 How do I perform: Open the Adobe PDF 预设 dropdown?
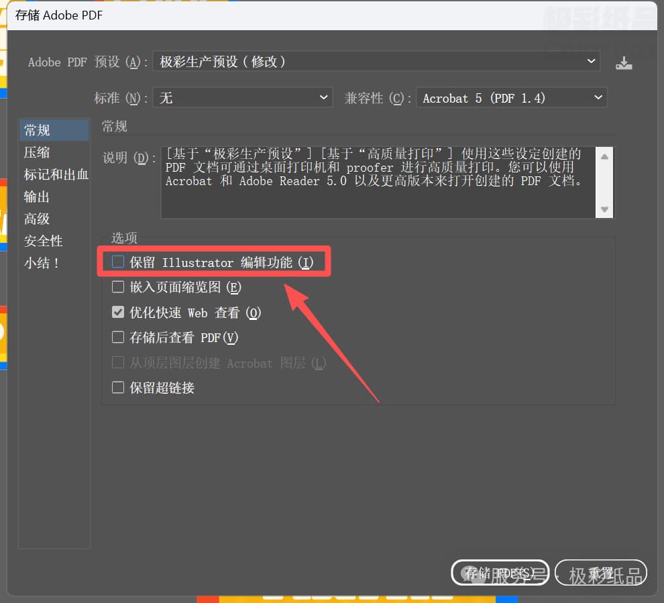click(376, 62)
